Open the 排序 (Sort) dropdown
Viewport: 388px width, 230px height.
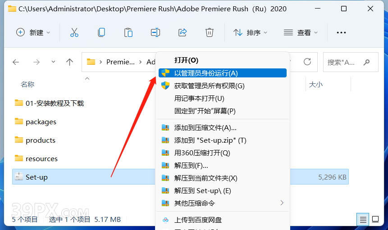coord(250,32)
